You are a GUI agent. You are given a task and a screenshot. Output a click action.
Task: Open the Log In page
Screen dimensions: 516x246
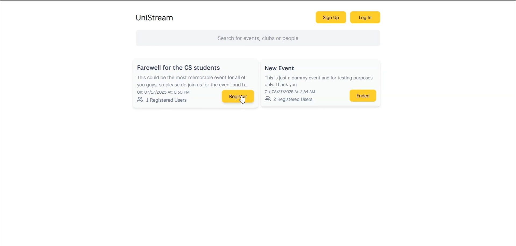click(x=365, y=17)
